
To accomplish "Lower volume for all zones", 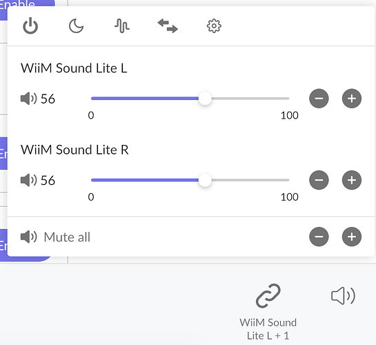I will pos(319,237).
